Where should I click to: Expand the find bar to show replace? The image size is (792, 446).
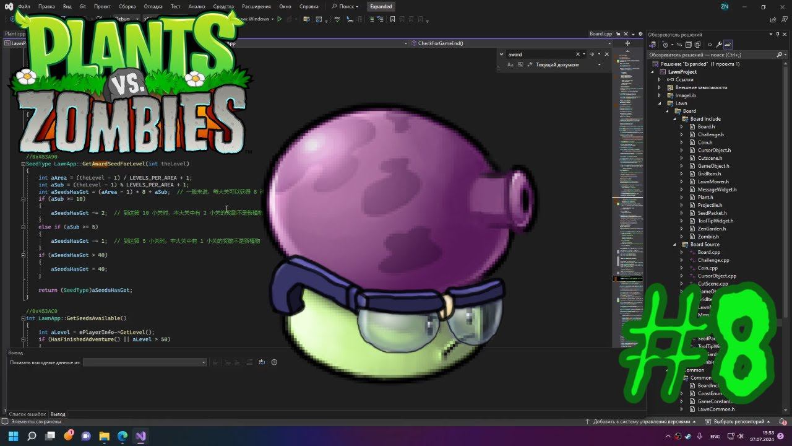pos(501,55)
